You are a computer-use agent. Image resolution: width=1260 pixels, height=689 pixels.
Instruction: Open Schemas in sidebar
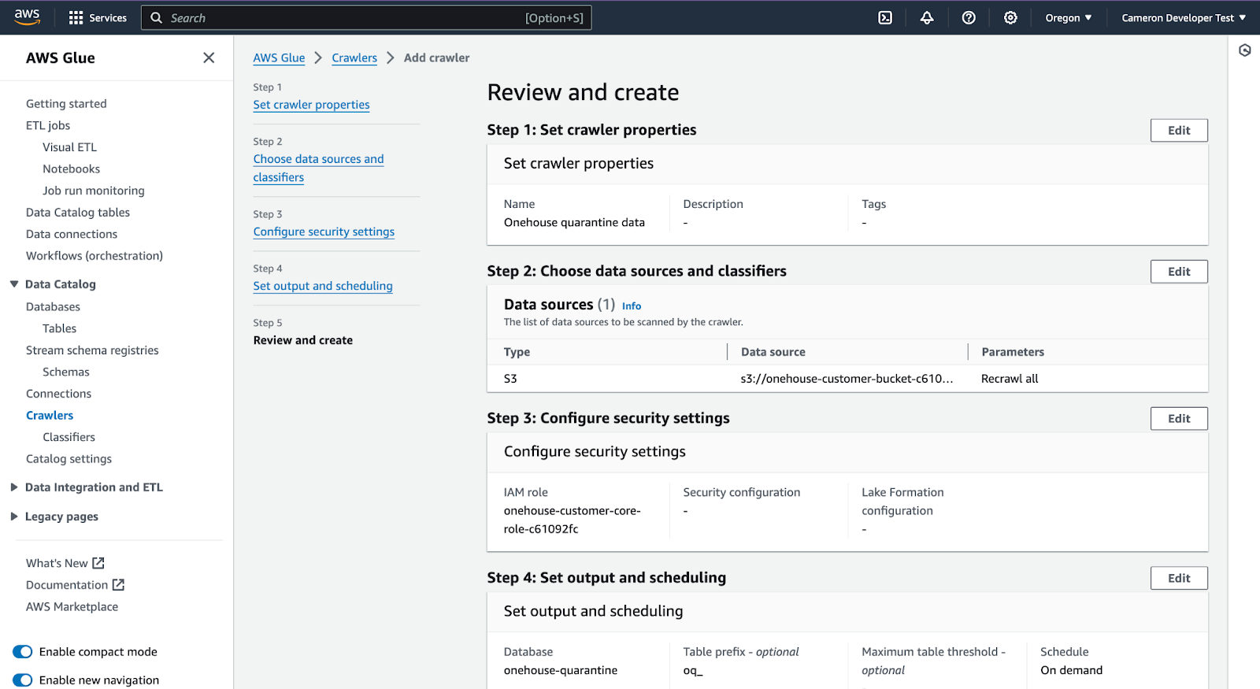coord(66,372)
